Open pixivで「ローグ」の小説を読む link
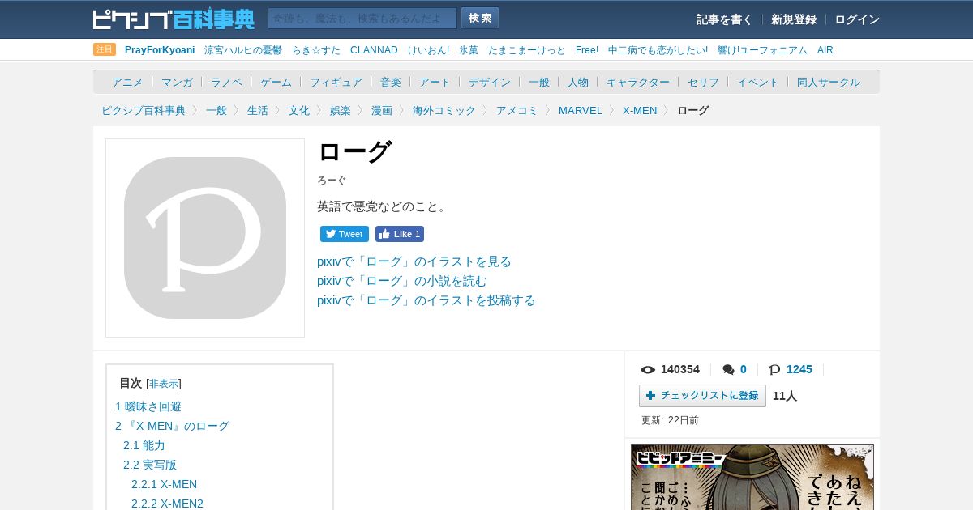Image resolution: width=973 pixels, height=510 pixels. pyautogui.click(x=402, y=281)
